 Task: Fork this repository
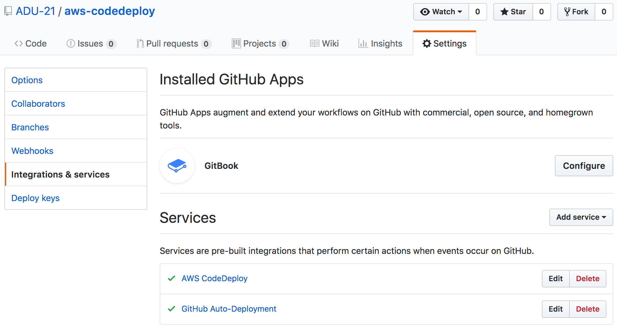pyautogui.click(x=576, y=12)
